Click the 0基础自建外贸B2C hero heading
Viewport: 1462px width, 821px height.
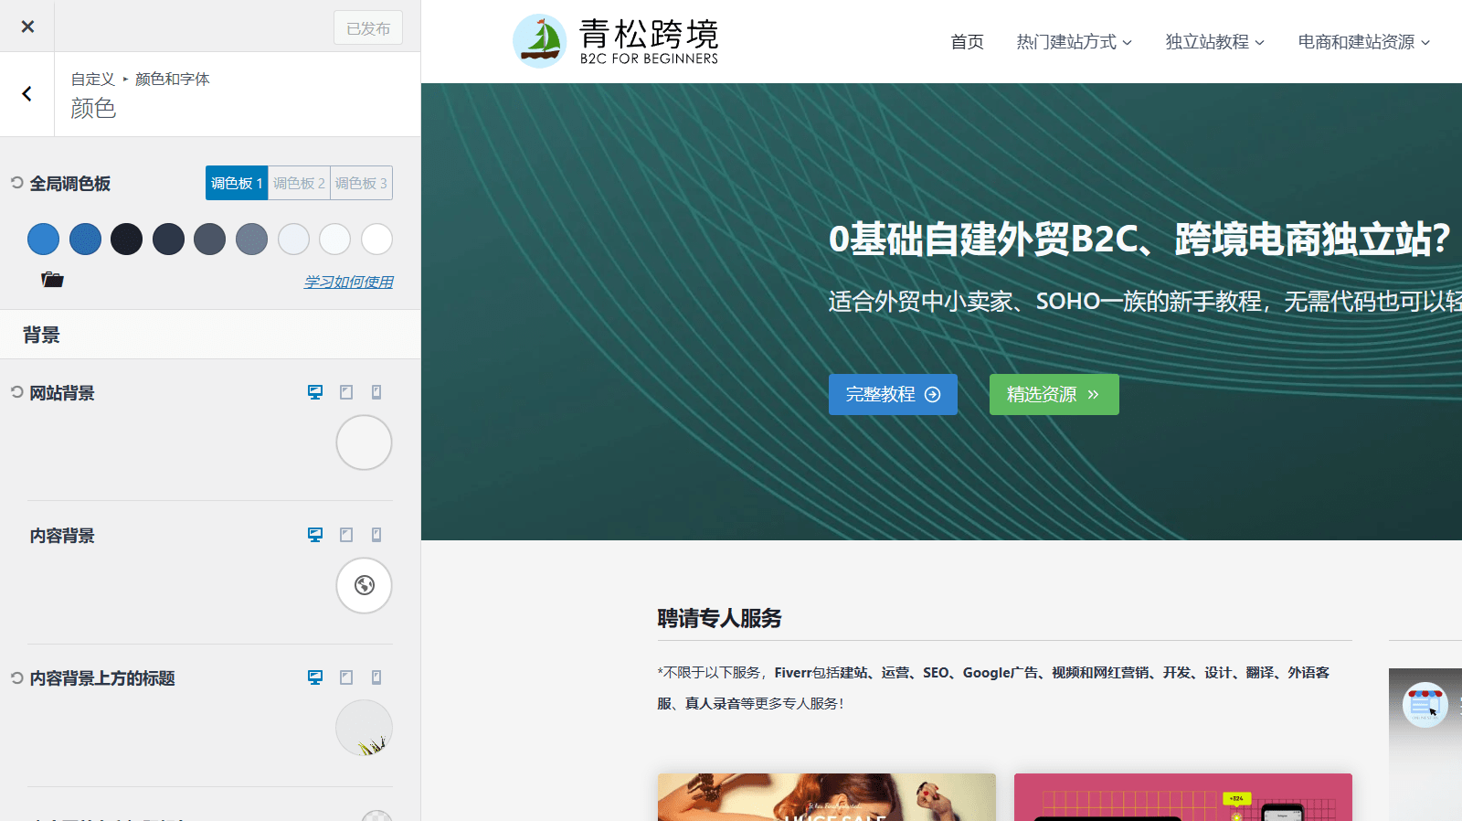click(1139, 239)
